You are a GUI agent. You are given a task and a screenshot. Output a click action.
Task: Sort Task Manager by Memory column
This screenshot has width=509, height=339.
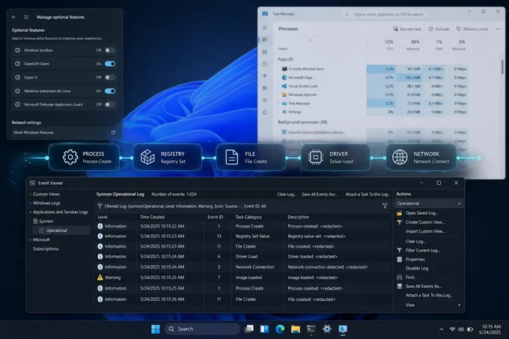coord(413,45)
